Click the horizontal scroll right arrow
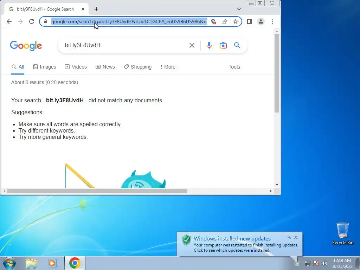This screenshot has height=270, width=360. [271, 191]
